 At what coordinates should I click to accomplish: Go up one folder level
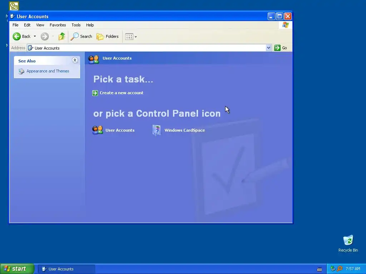(61, 36)
